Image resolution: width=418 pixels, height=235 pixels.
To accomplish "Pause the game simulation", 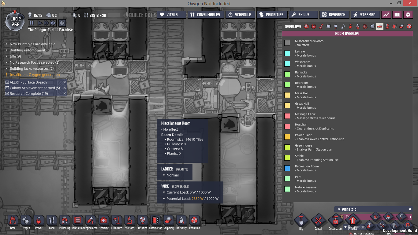I will [32, 23].
